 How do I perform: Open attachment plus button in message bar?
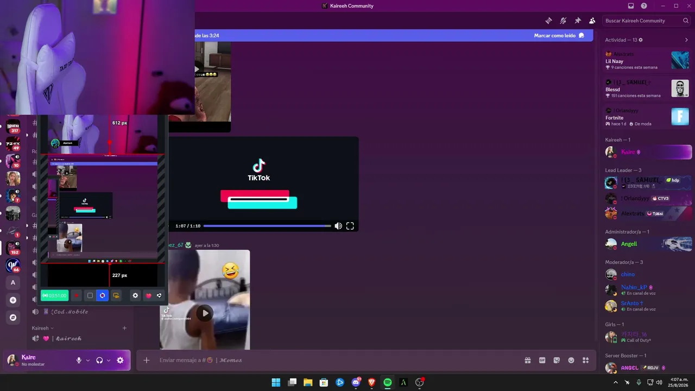[146, 360]
